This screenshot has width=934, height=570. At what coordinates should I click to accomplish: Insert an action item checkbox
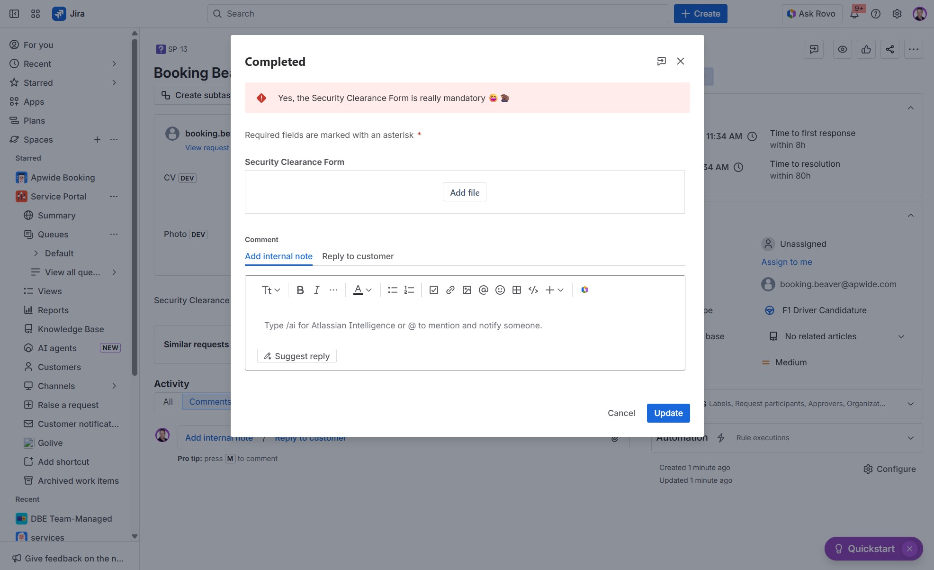click(x=433, y=290)
